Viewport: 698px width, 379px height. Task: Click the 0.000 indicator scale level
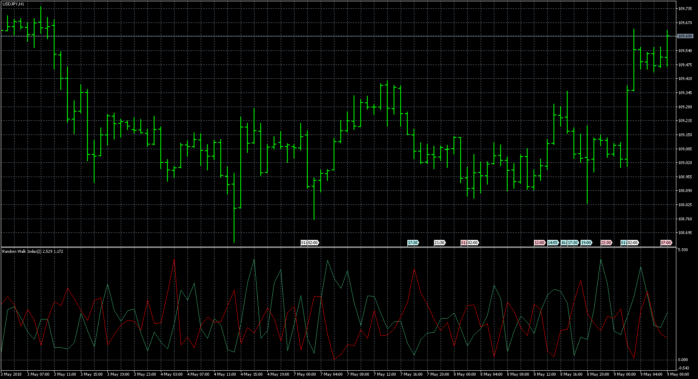click(683, 360)
